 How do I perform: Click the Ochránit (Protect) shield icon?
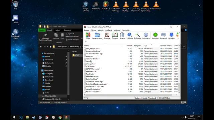click(x=172, y=36)
